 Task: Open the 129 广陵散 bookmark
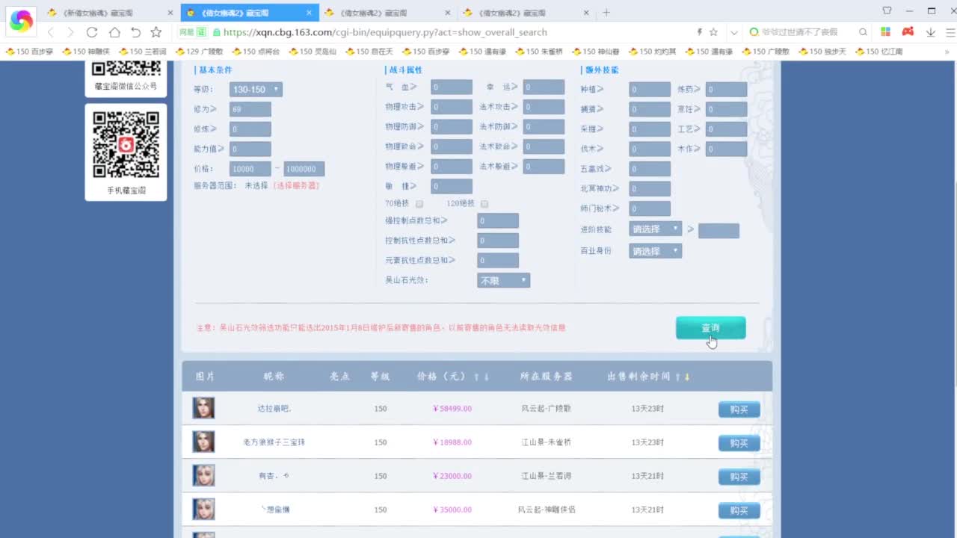coord(199,52)
